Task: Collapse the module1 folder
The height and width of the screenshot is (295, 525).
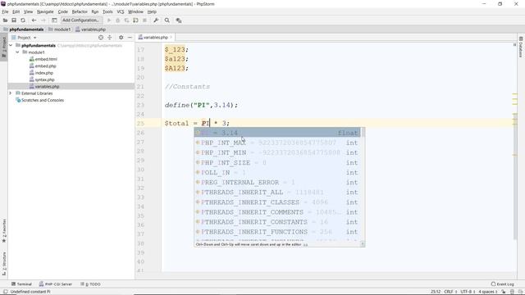Action: pyautogui.click(x=17, y=52)
